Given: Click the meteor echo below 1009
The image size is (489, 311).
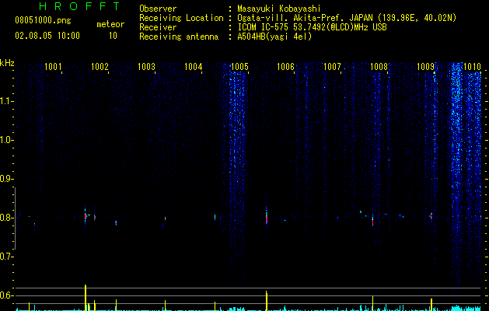Looking at the screenshot, I should coord(431,216).
